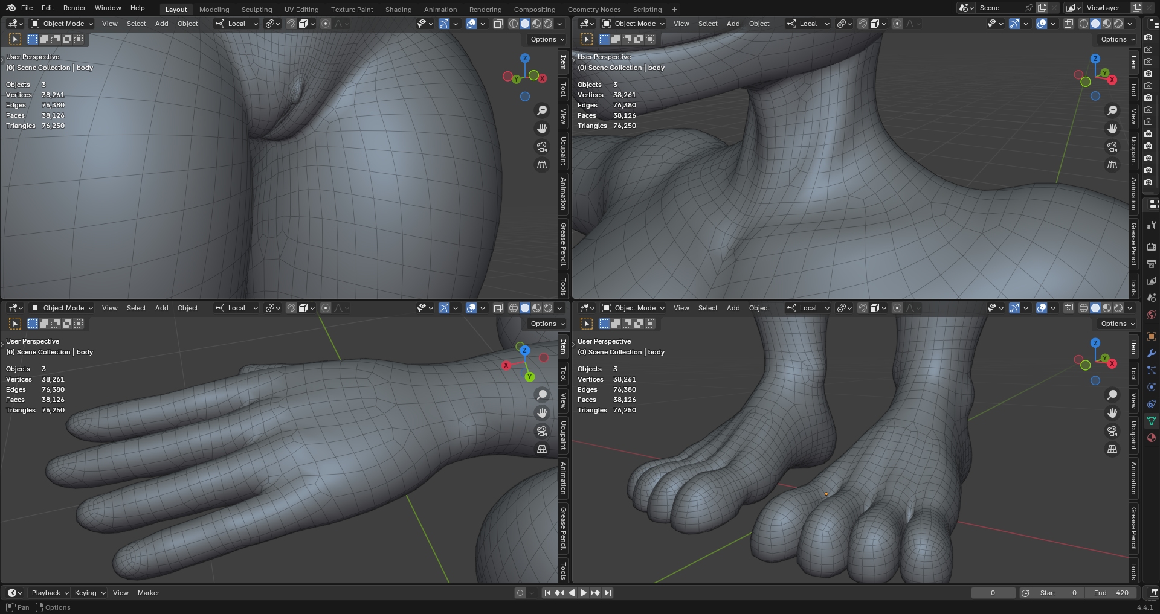Open Local orientation dropdown in bottom-left viewport
Viewport: 1160px width, 614px height.
[237, 308]
